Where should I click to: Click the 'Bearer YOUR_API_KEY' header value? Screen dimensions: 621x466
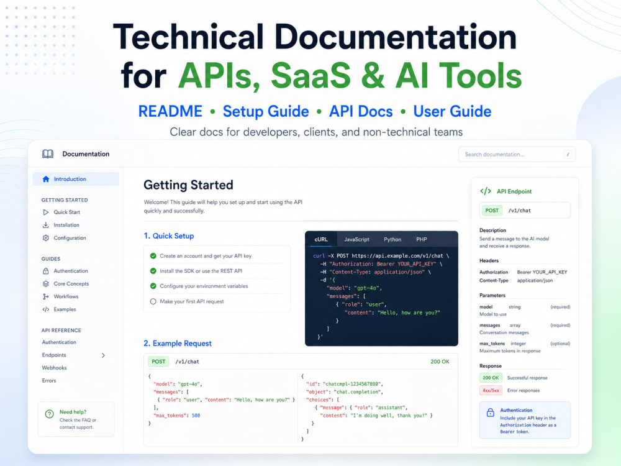tap(542, 272)
